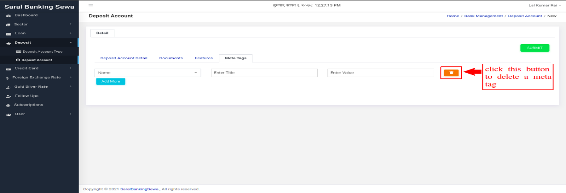Click the Gold Silver Rate icon

[x=8, y=87]
